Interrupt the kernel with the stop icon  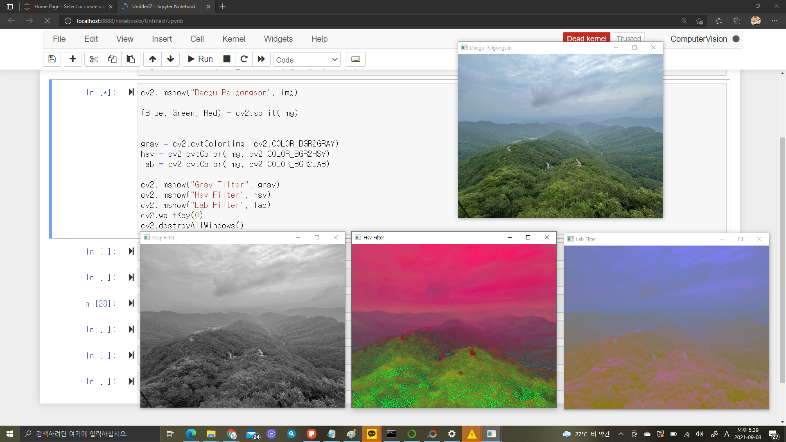pyautogui.click(x=226, y=59)
